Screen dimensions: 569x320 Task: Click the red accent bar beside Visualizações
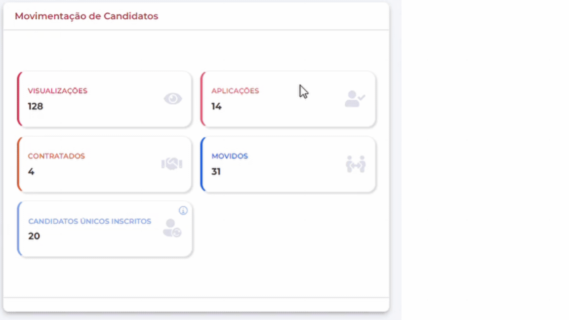(19, 98)
